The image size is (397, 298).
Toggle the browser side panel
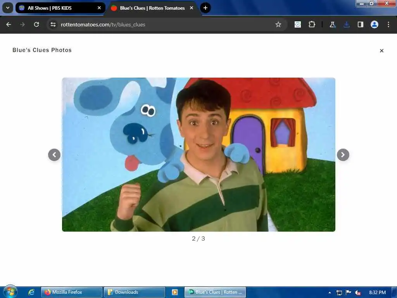360,24
